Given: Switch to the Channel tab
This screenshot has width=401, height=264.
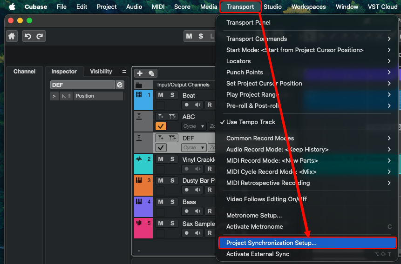Looking at the screenshot, I should click(x=25, y=72).
